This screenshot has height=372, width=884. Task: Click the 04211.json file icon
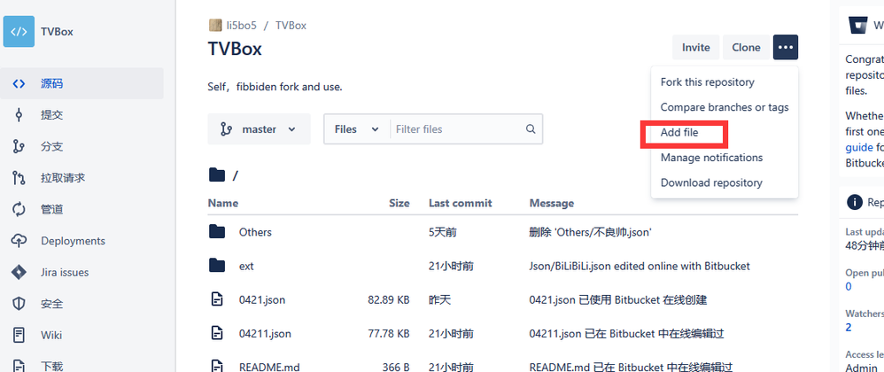(x=216, y=334)
